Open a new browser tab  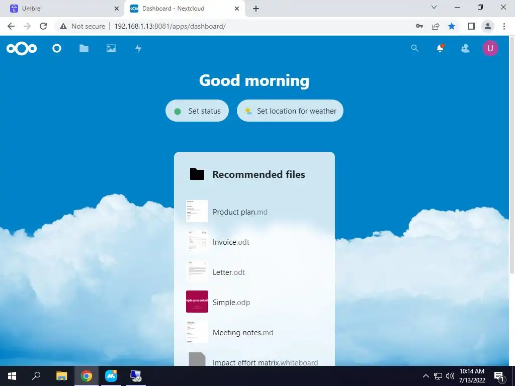tap(256, 9)
